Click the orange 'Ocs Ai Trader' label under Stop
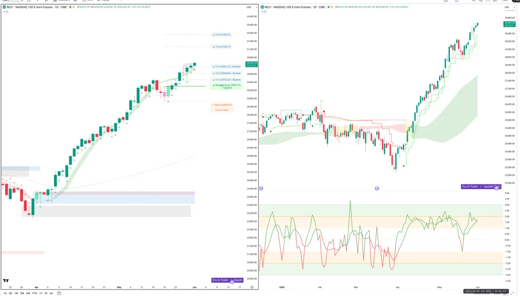 click(x=222, y=110)
